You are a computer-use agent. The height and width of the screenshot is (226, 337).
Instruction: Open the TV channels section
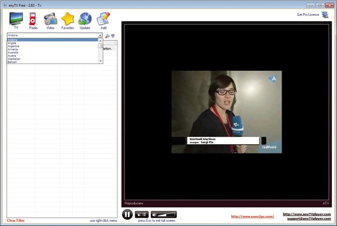tap(16, 20)
